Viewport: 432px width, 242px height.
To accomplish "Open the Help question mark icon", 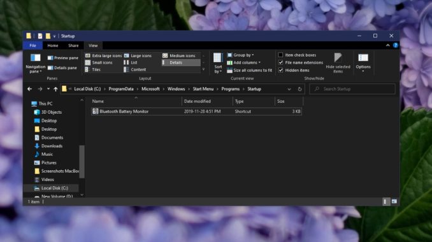I will (x=396, y=45).
